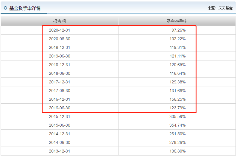
Task: Select the 2019-12-31 report date cell
Action: coord(60,47)
